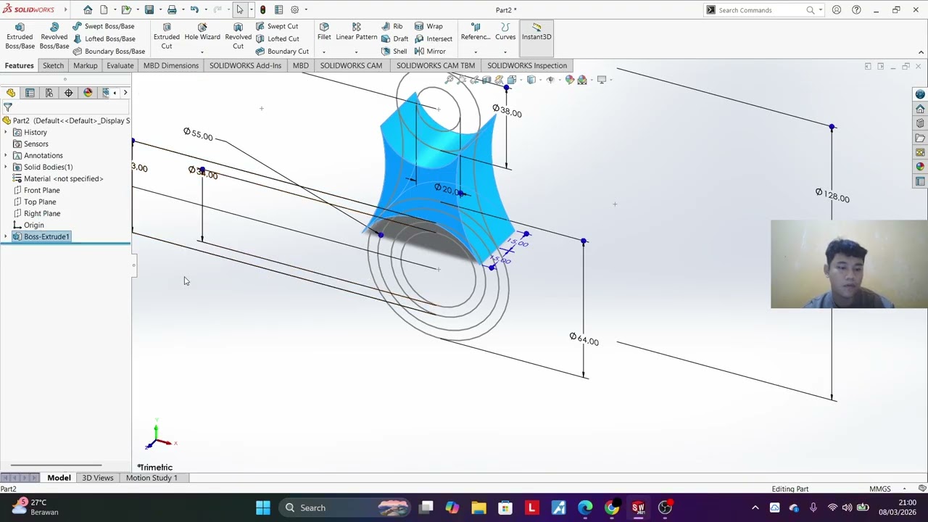The width and height of the screenshot is (928, 522).
Task: Open the DisplayManager tab icon
Action: coord(88,93)
